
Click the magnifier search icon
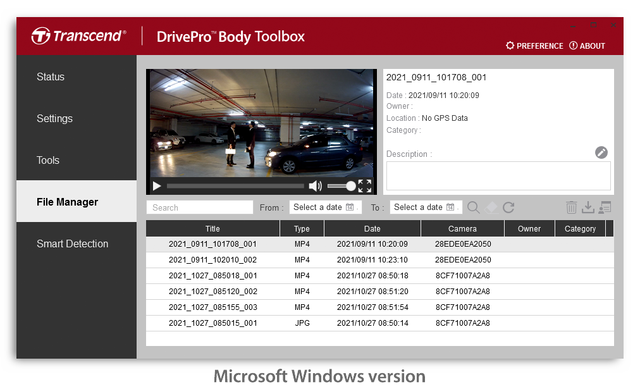474,207
